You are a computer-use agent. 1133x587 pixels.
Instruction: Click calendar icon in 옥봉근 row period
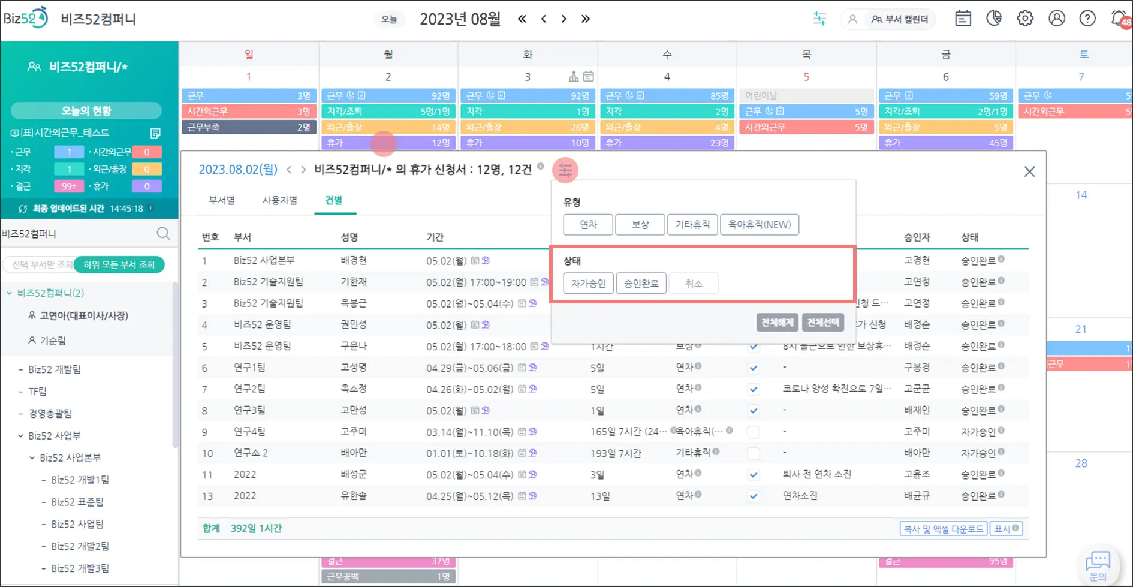[x=522, y=303]
